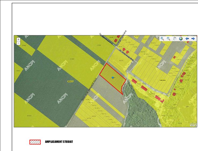Image resolution: width=198 pixels, height=151 pixels.
Task: Click the AMPLASAMENT STUDIAT legend text
Action: [x=59, y=142]
